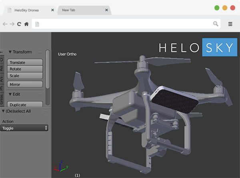The width and height of the screenshot is (240, 178).
Task: Click into the browser address bar
Action: [x=124, y=24]
